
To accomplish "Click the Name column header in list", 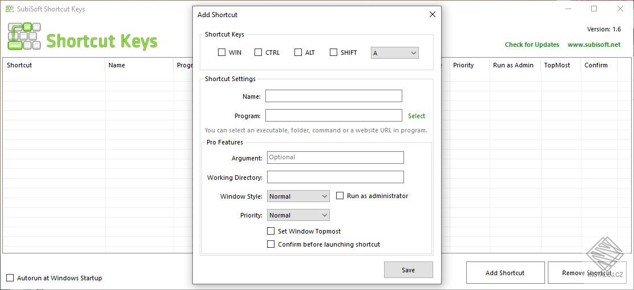I will 139,65.
